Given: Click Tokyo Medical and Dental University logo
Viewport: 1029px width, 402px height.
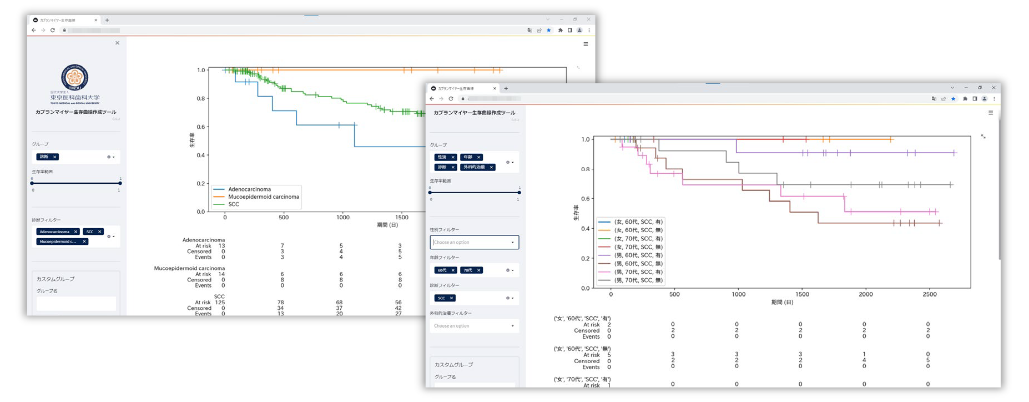Looking at the screenshot, I should click(75, 83).
